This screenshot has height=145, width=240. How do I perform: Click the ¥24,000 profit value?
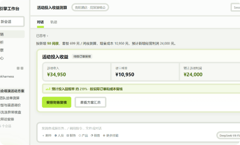coord(193,75)
